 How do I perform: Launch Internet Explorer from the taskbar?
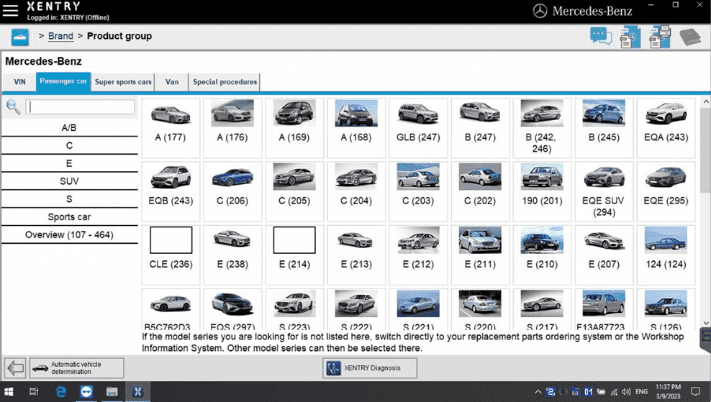point(60,392)
